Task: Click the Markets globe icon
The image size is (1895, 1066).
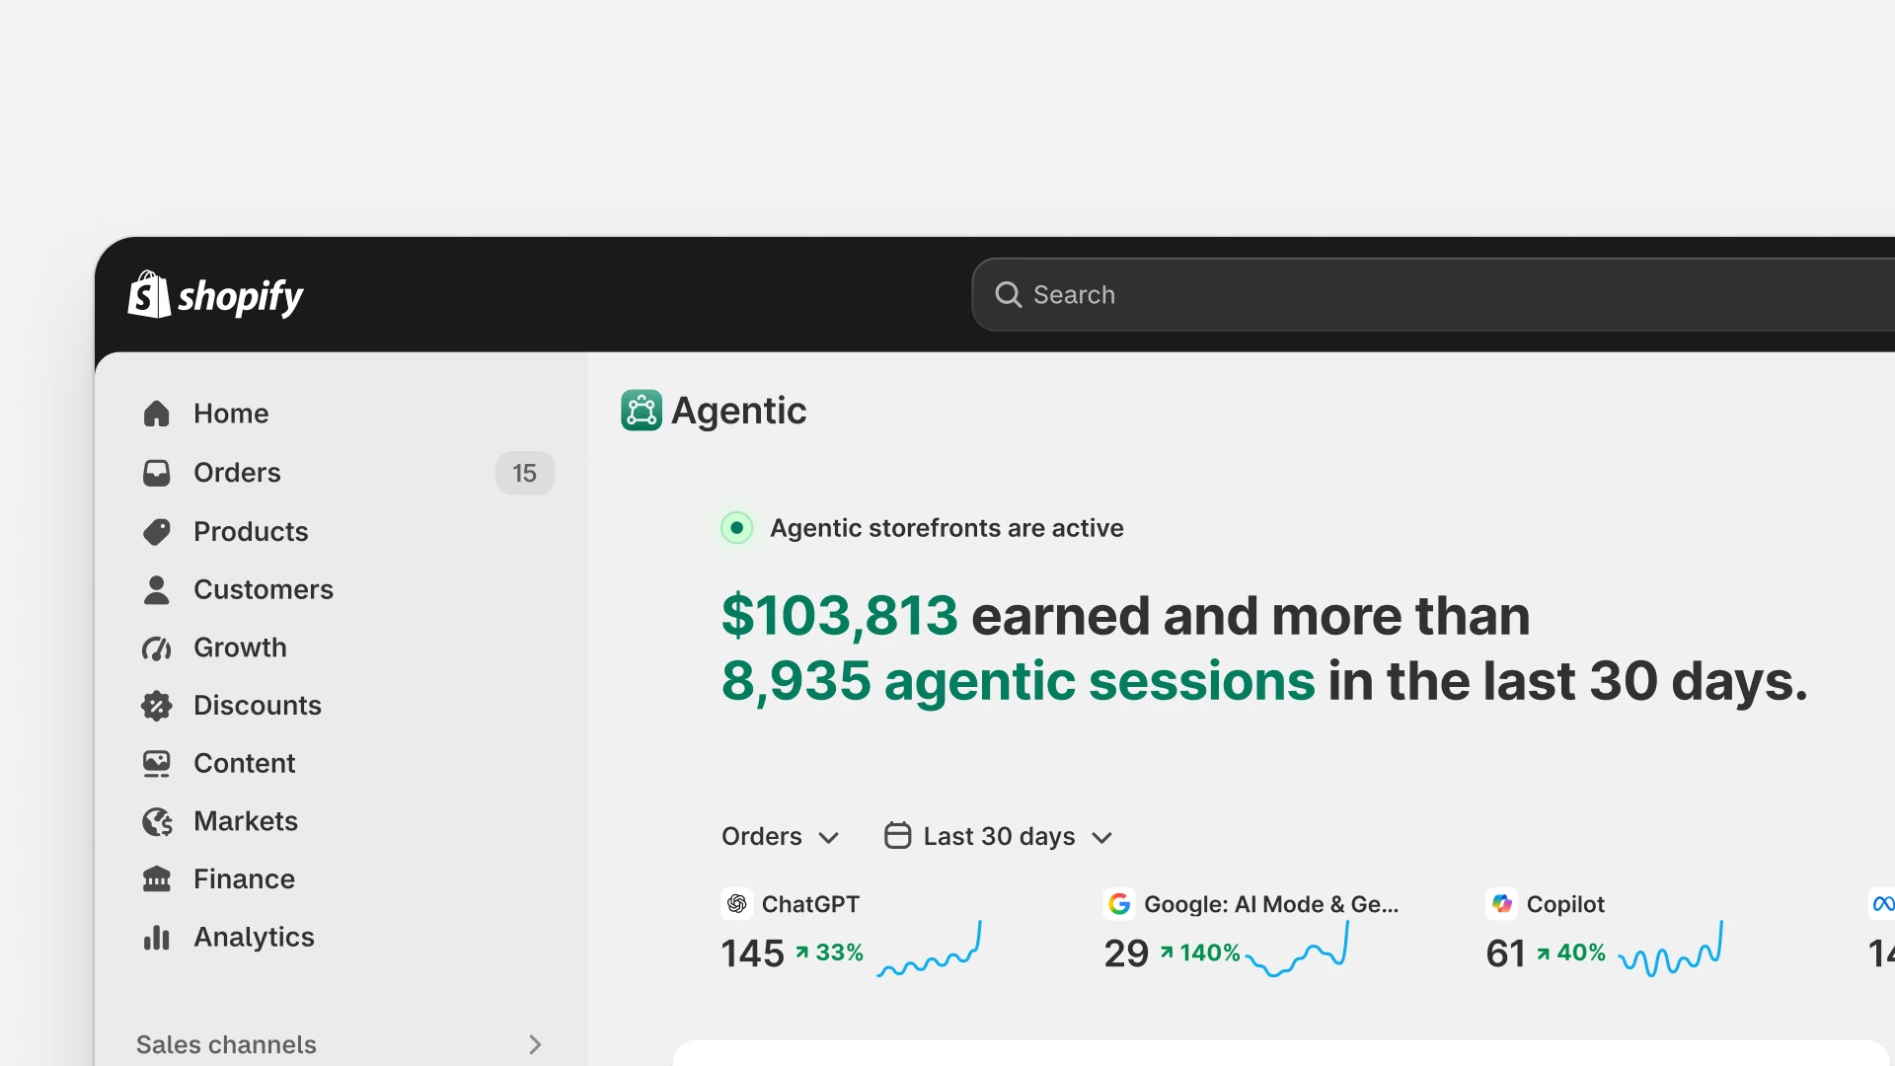Action: click(x=157, y=821)
